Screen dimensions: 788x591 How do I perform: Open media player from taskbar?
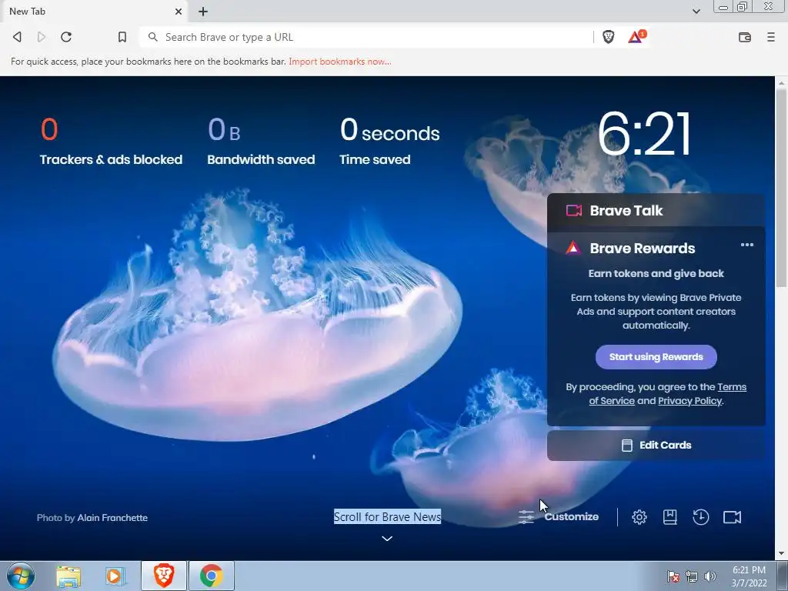115,576
